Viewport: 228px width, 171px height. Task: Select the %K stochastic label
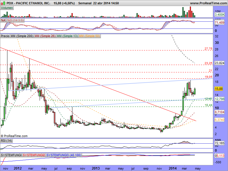click(x=3, y=20)
